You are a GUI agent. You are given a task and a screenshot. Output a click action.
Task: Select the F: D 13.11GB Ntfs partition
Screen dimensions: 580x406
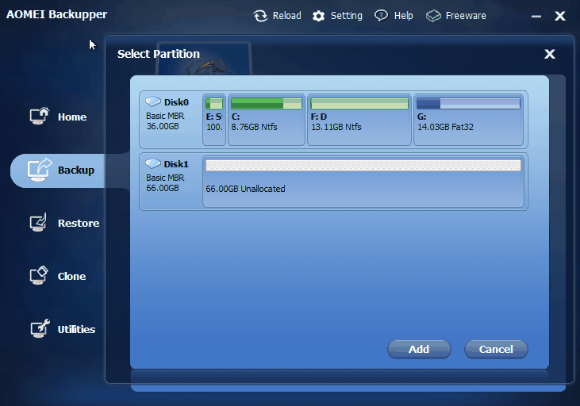click(x=359, y=120)
